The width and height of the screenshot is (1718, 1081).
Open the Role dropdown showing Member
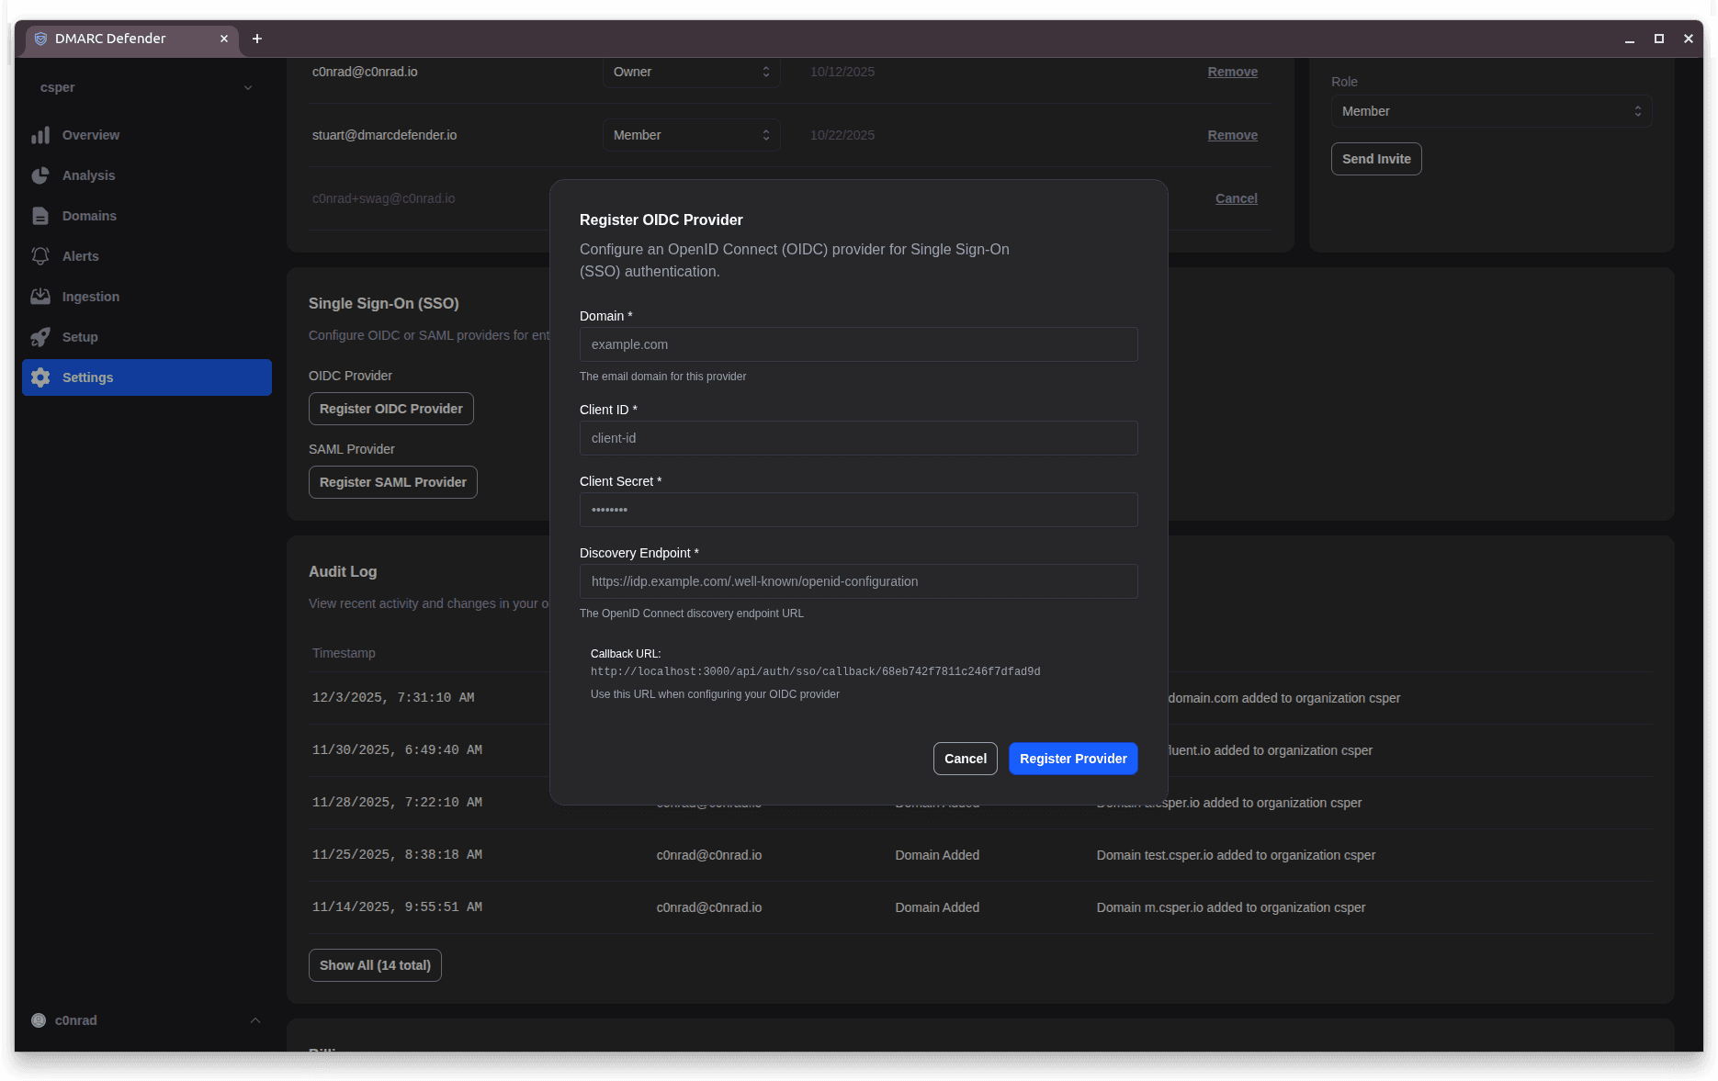pyautogui.click(x=1490, y=111)
